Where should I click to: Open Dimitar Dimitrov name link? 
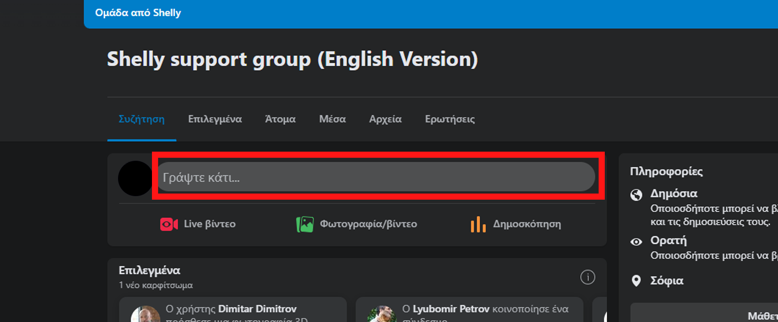pos(257,309)
